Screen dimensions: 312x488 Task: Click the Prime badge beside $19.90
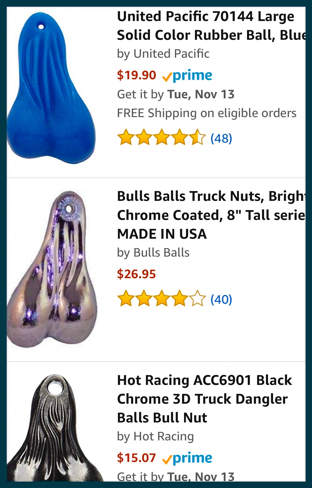pyautogui.click(x=187, y=76)
